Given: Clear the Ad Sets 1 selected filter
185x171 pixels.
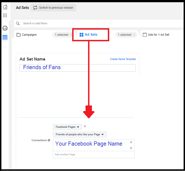Looking at the screenshot, I should 134,35.
